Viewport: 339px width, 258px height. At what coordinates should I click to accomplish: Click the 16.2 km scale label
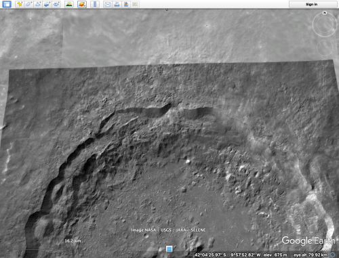click(73, 241)
